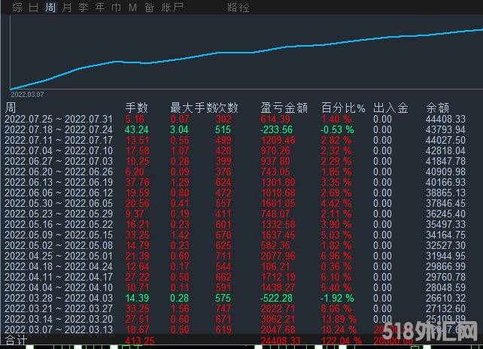Click the total lots 413.25
Screen dimensions: 483x349
[140, 341]
